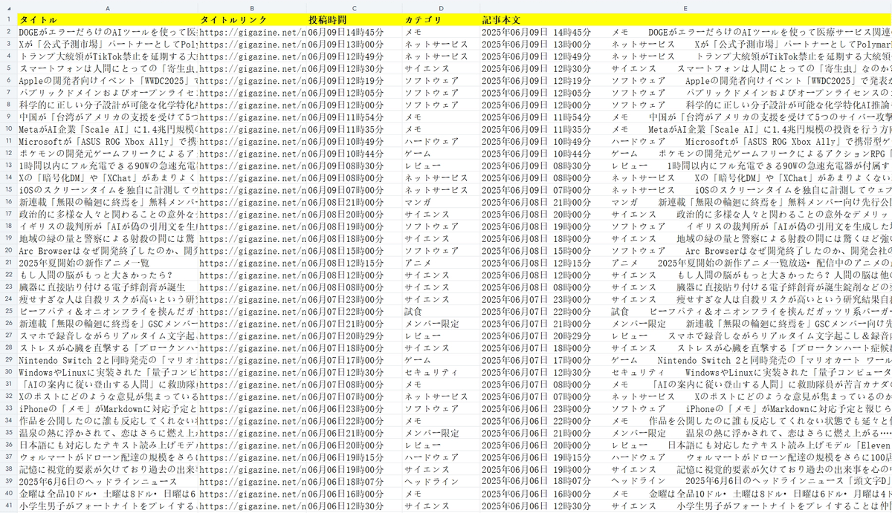Select title cell starting イギリスの裁判所が
Viewport: 892px width, 513px height.
[108, 226]
